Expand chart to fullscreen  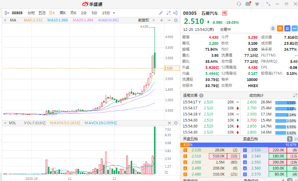click(x=168, y=13)
